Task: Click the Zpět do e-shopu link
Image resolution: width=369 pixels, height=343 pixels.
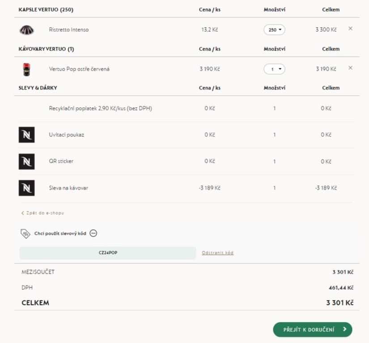Action: 42,213
